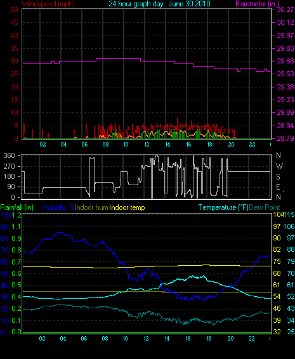The image size is (295, 359).
Task: Click green rainfall axis value "1.2"
Action: (x=16, y=215)
